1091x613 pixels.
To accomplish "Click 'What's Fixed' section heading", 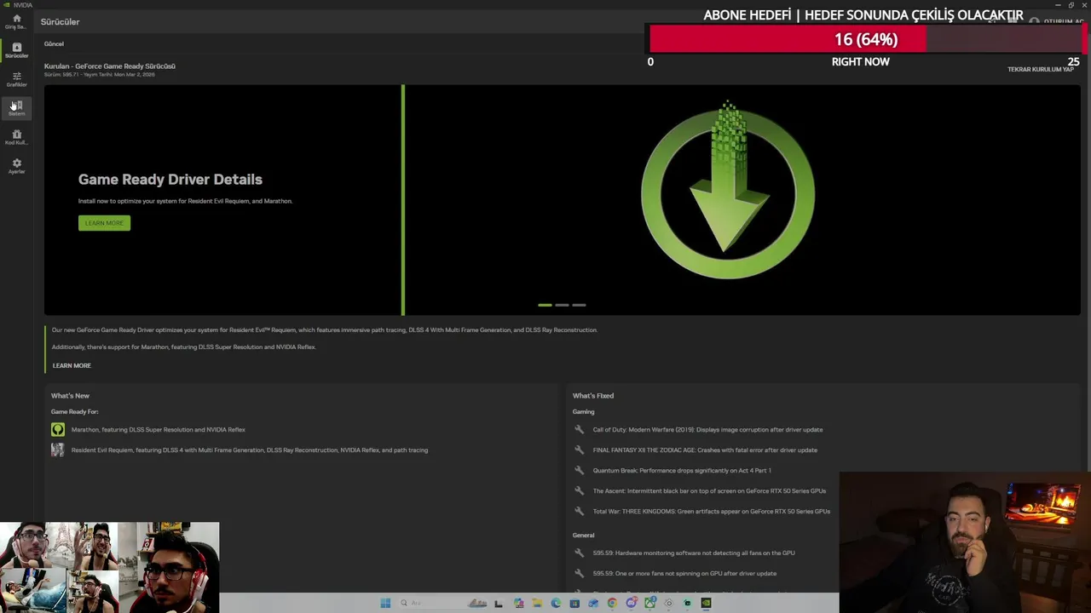I will coord(593,396).
